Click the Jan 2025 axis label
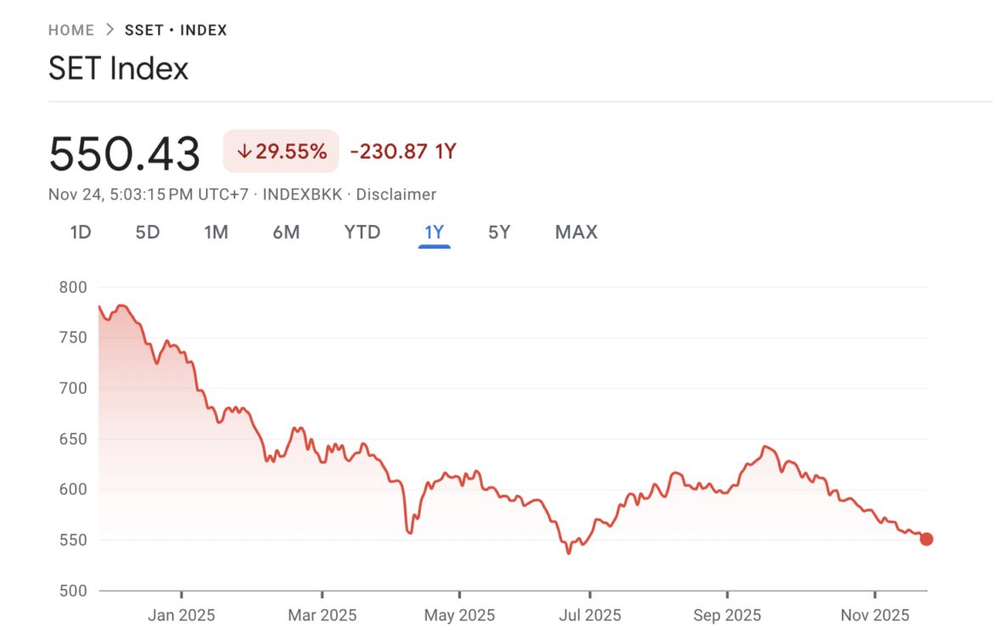The width and height of the screenshot is (993, 639). (182, 615)
